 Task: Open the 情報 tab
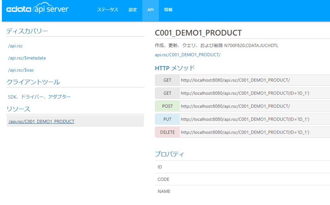pyautogui.click(x=168, y=10)
